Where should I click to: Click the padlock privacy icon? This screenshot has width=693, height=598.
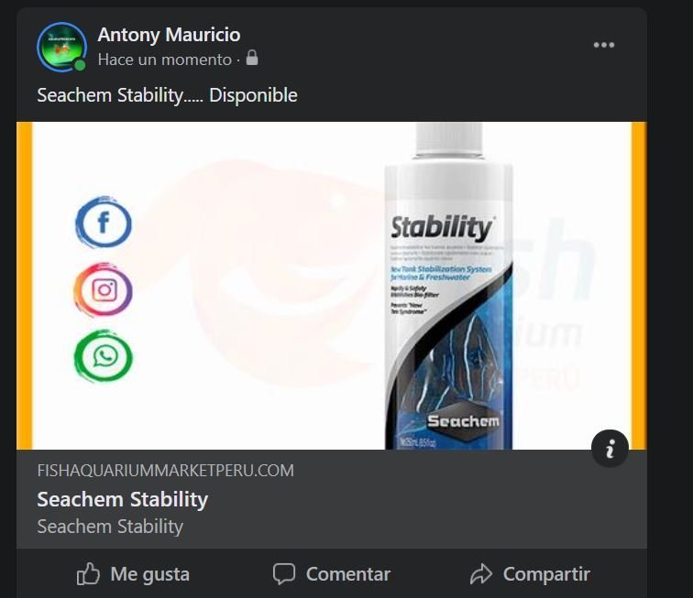[252, 58]
